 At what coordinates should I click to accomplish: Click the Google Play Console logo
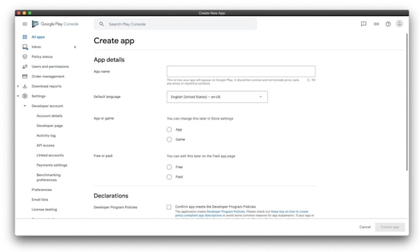[x=55, y=24]
